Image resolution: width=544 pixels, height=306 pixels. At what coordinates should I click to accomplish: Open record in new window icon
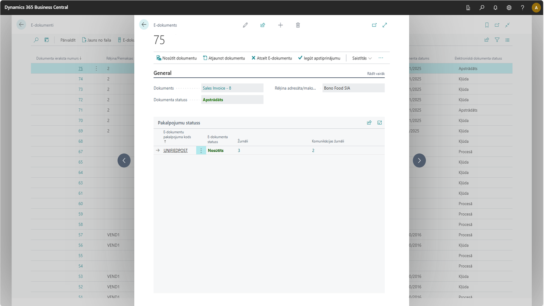pos(374,25)
